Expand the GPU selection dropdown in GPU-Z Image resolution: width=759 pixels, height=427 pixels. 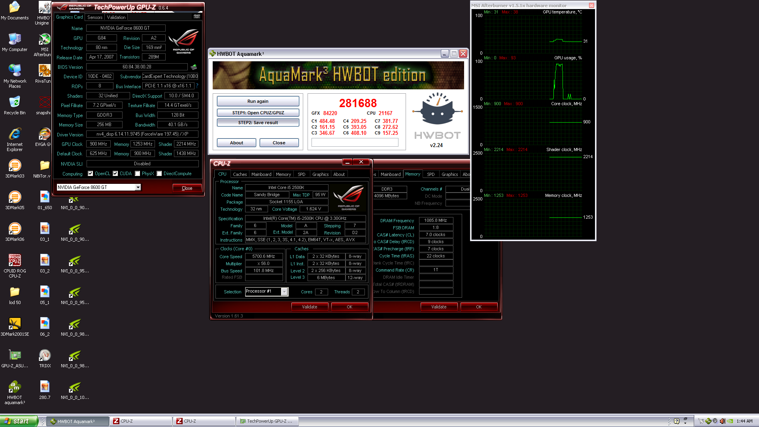point(138,187)
